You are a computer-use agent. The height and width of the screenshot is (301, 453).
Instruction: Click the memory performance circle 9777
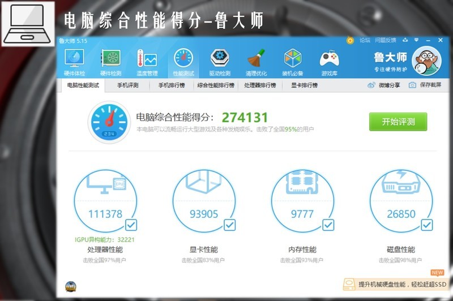pos(302,201)
